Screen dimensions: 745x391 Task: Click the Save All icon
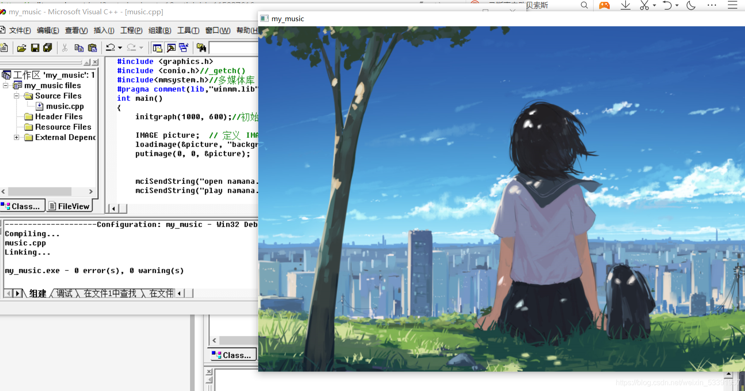(47, 48)
